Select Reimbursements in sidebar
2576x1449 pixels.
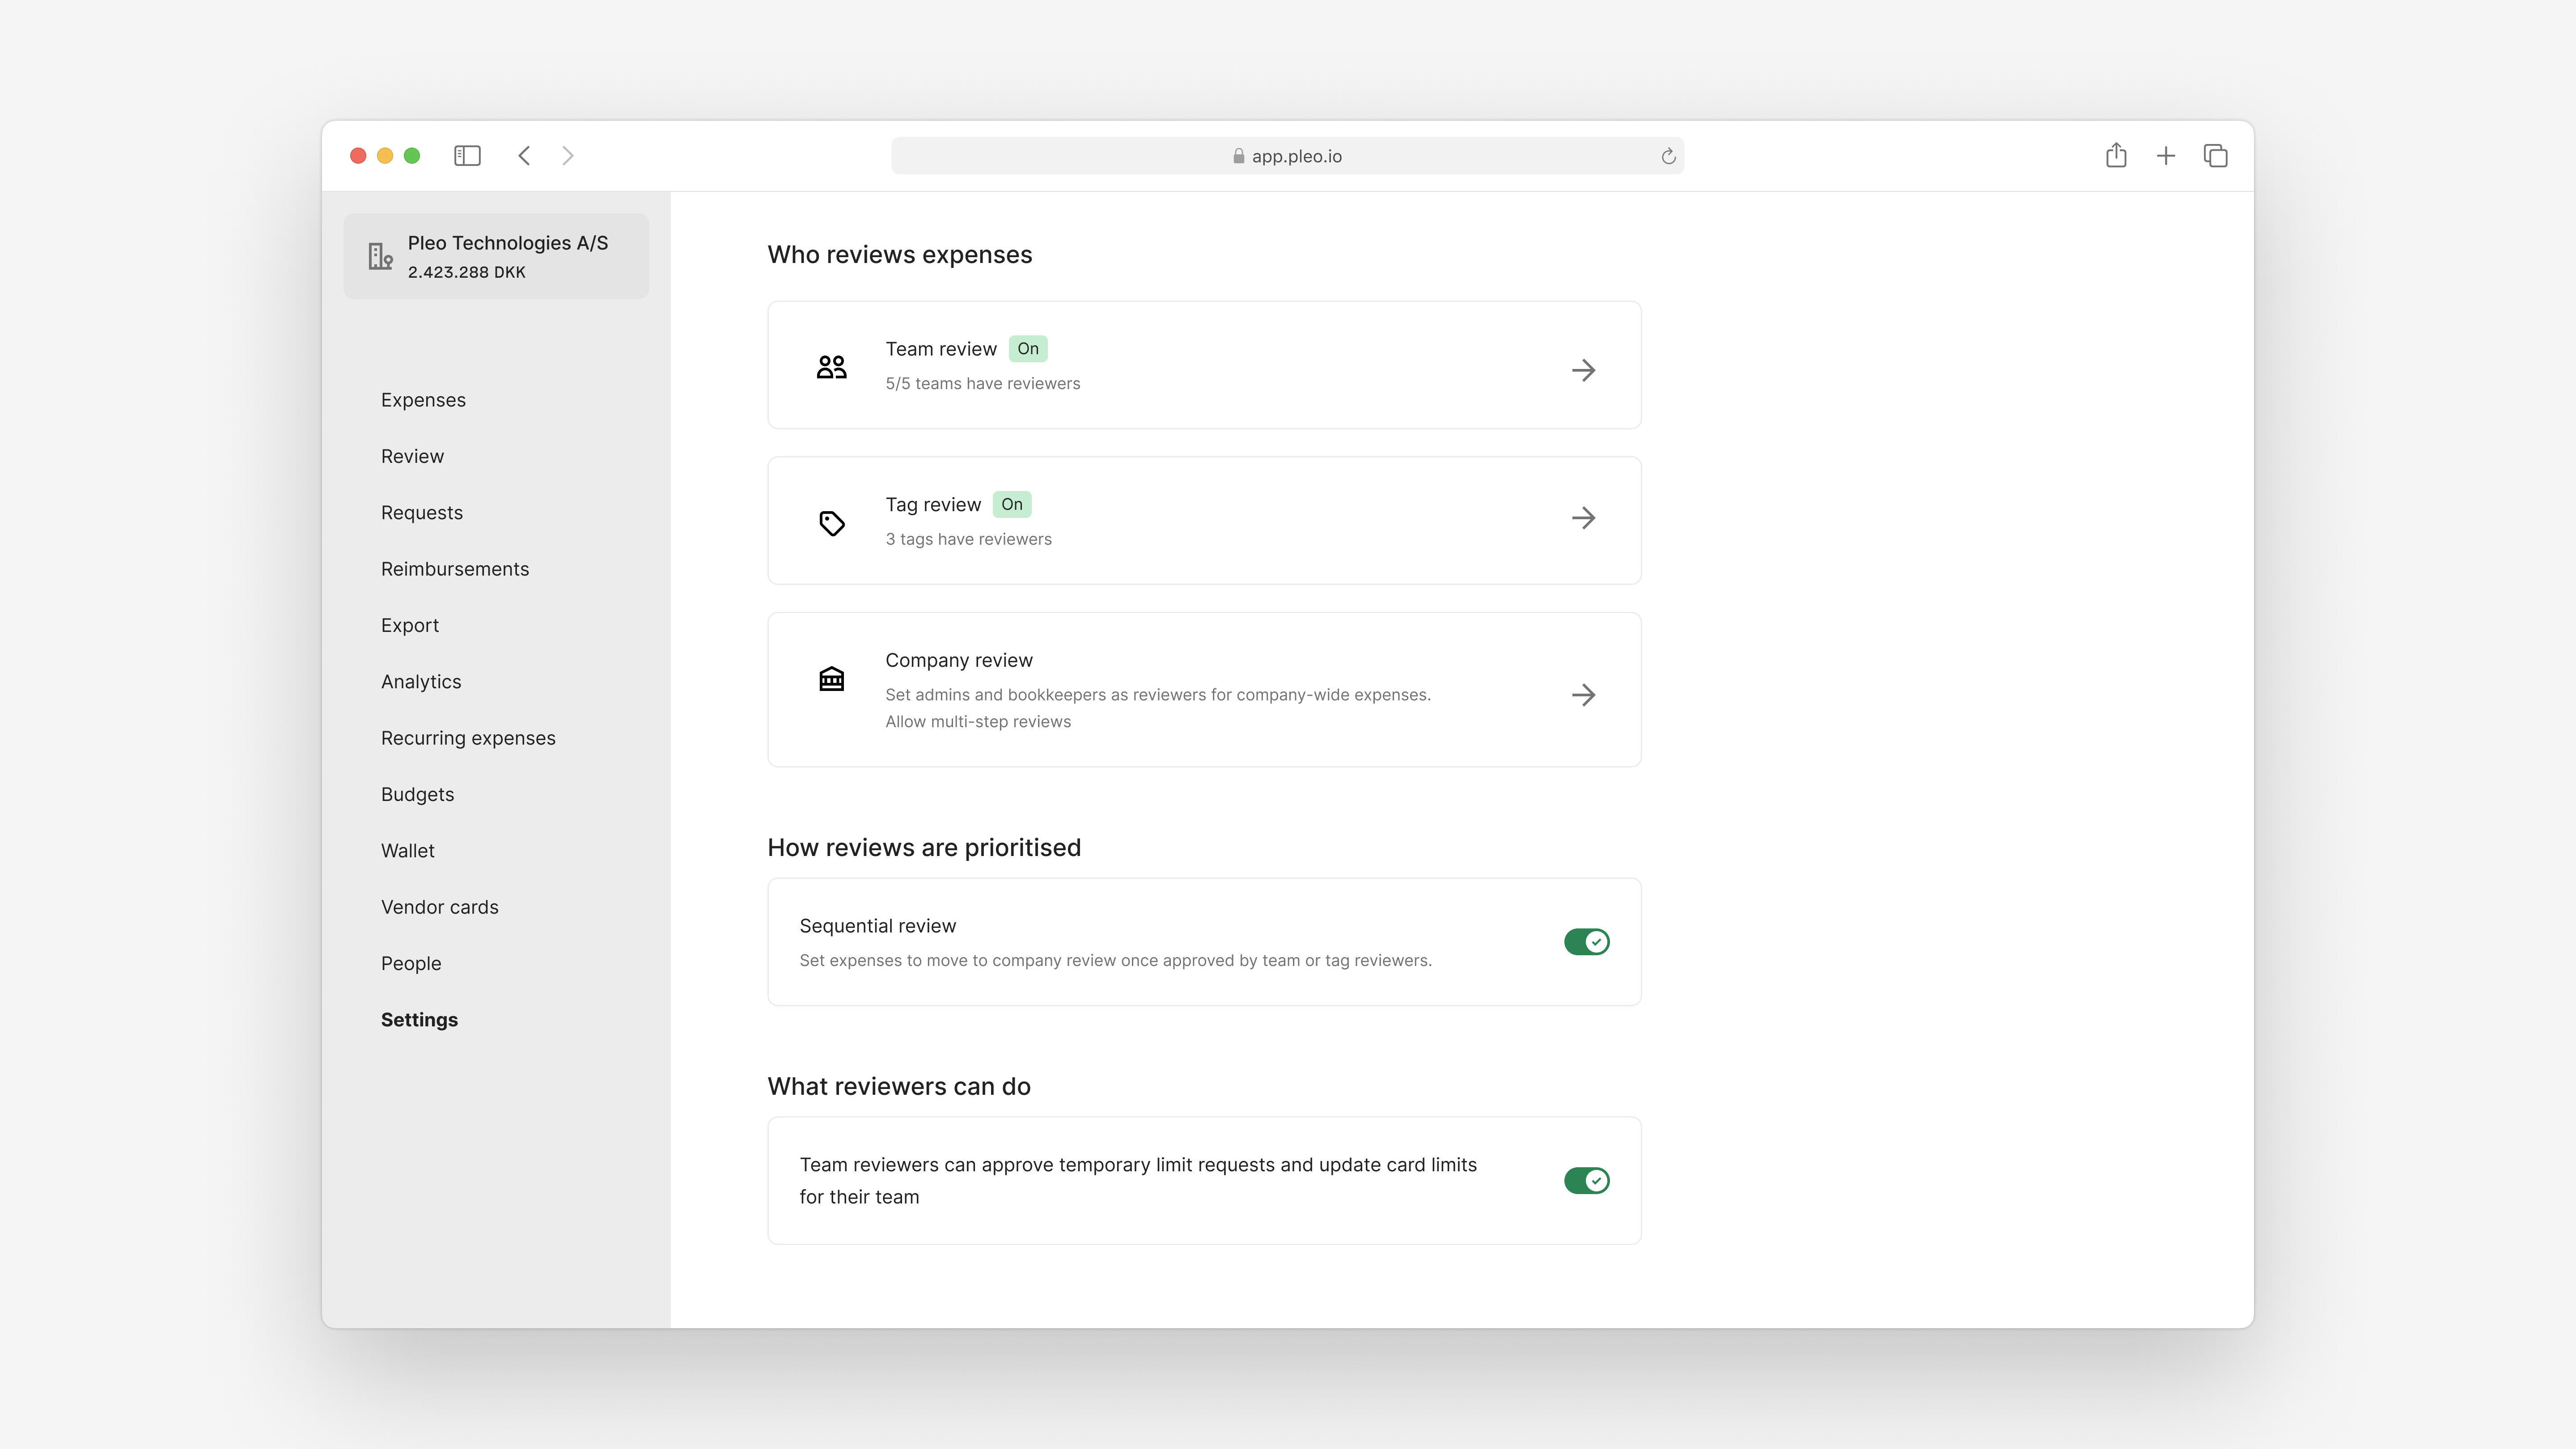point(455,569)
